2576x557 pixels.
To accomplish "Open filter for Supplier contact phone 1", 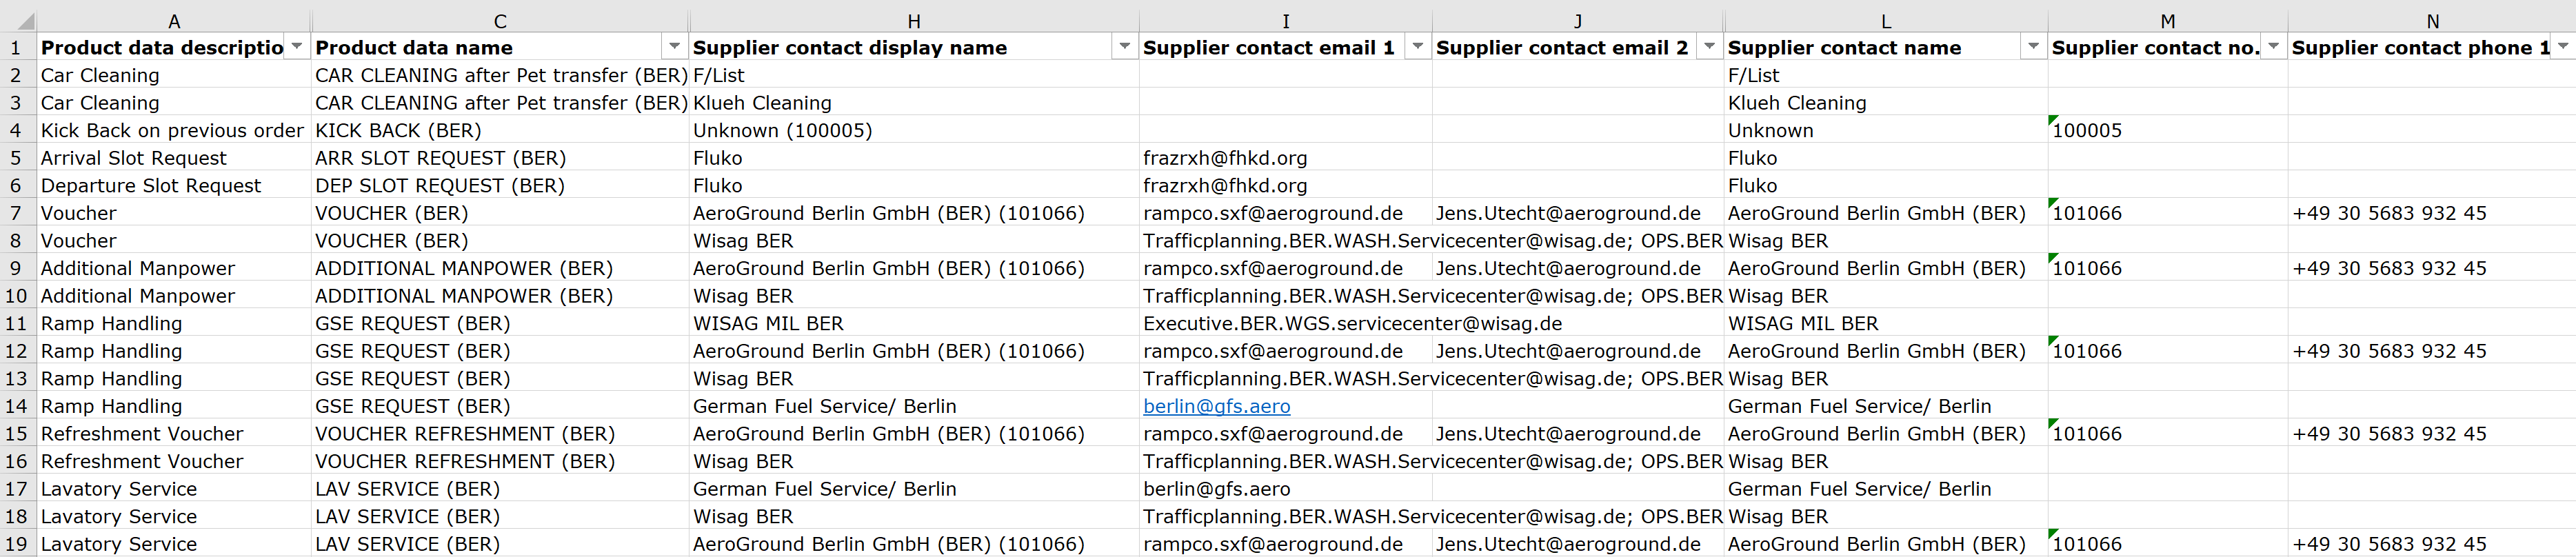I will click(2563, 47).
